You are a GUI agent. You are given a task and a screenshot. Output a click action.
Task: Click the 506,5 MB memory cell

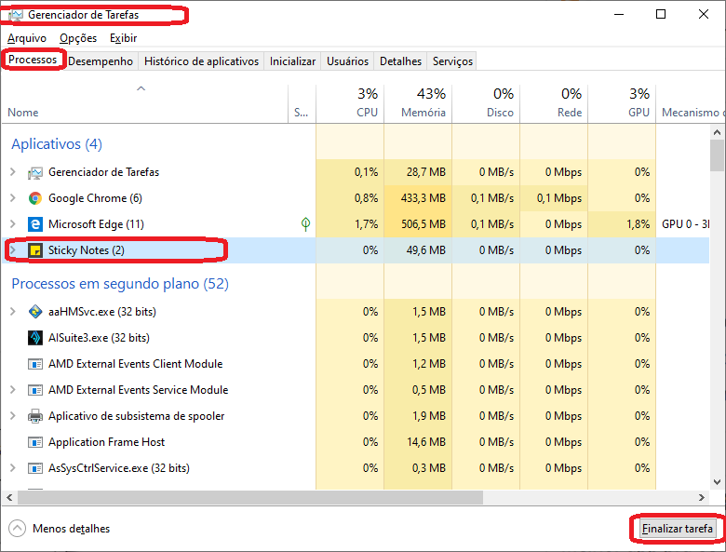tap(418, 224)
